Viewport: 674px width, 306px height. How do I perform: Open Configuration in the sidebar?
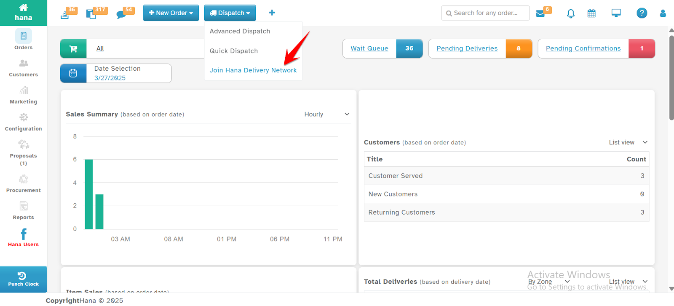24,122
